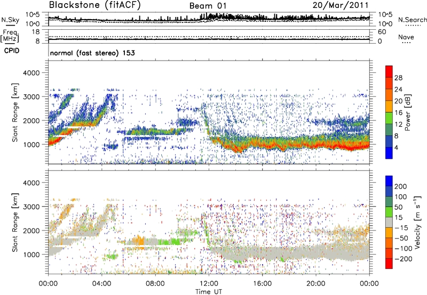Click the '-50' label on Velocity colorbar

coord(401,238)
